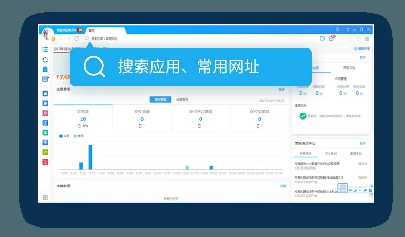Toggle the 今日 chart legend swatch
405x237 pixels.
pos(61,136)
